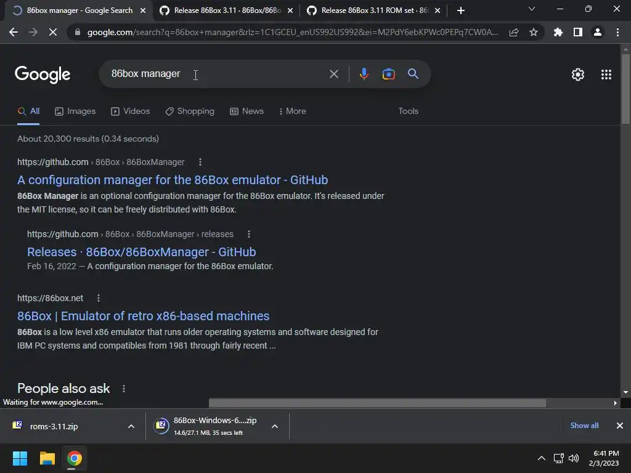Image resolution: width=631 pixels, height=473 pixels.
Task: Open the More search filters menu
Action: pyautogui.click(x=293, y=111)
